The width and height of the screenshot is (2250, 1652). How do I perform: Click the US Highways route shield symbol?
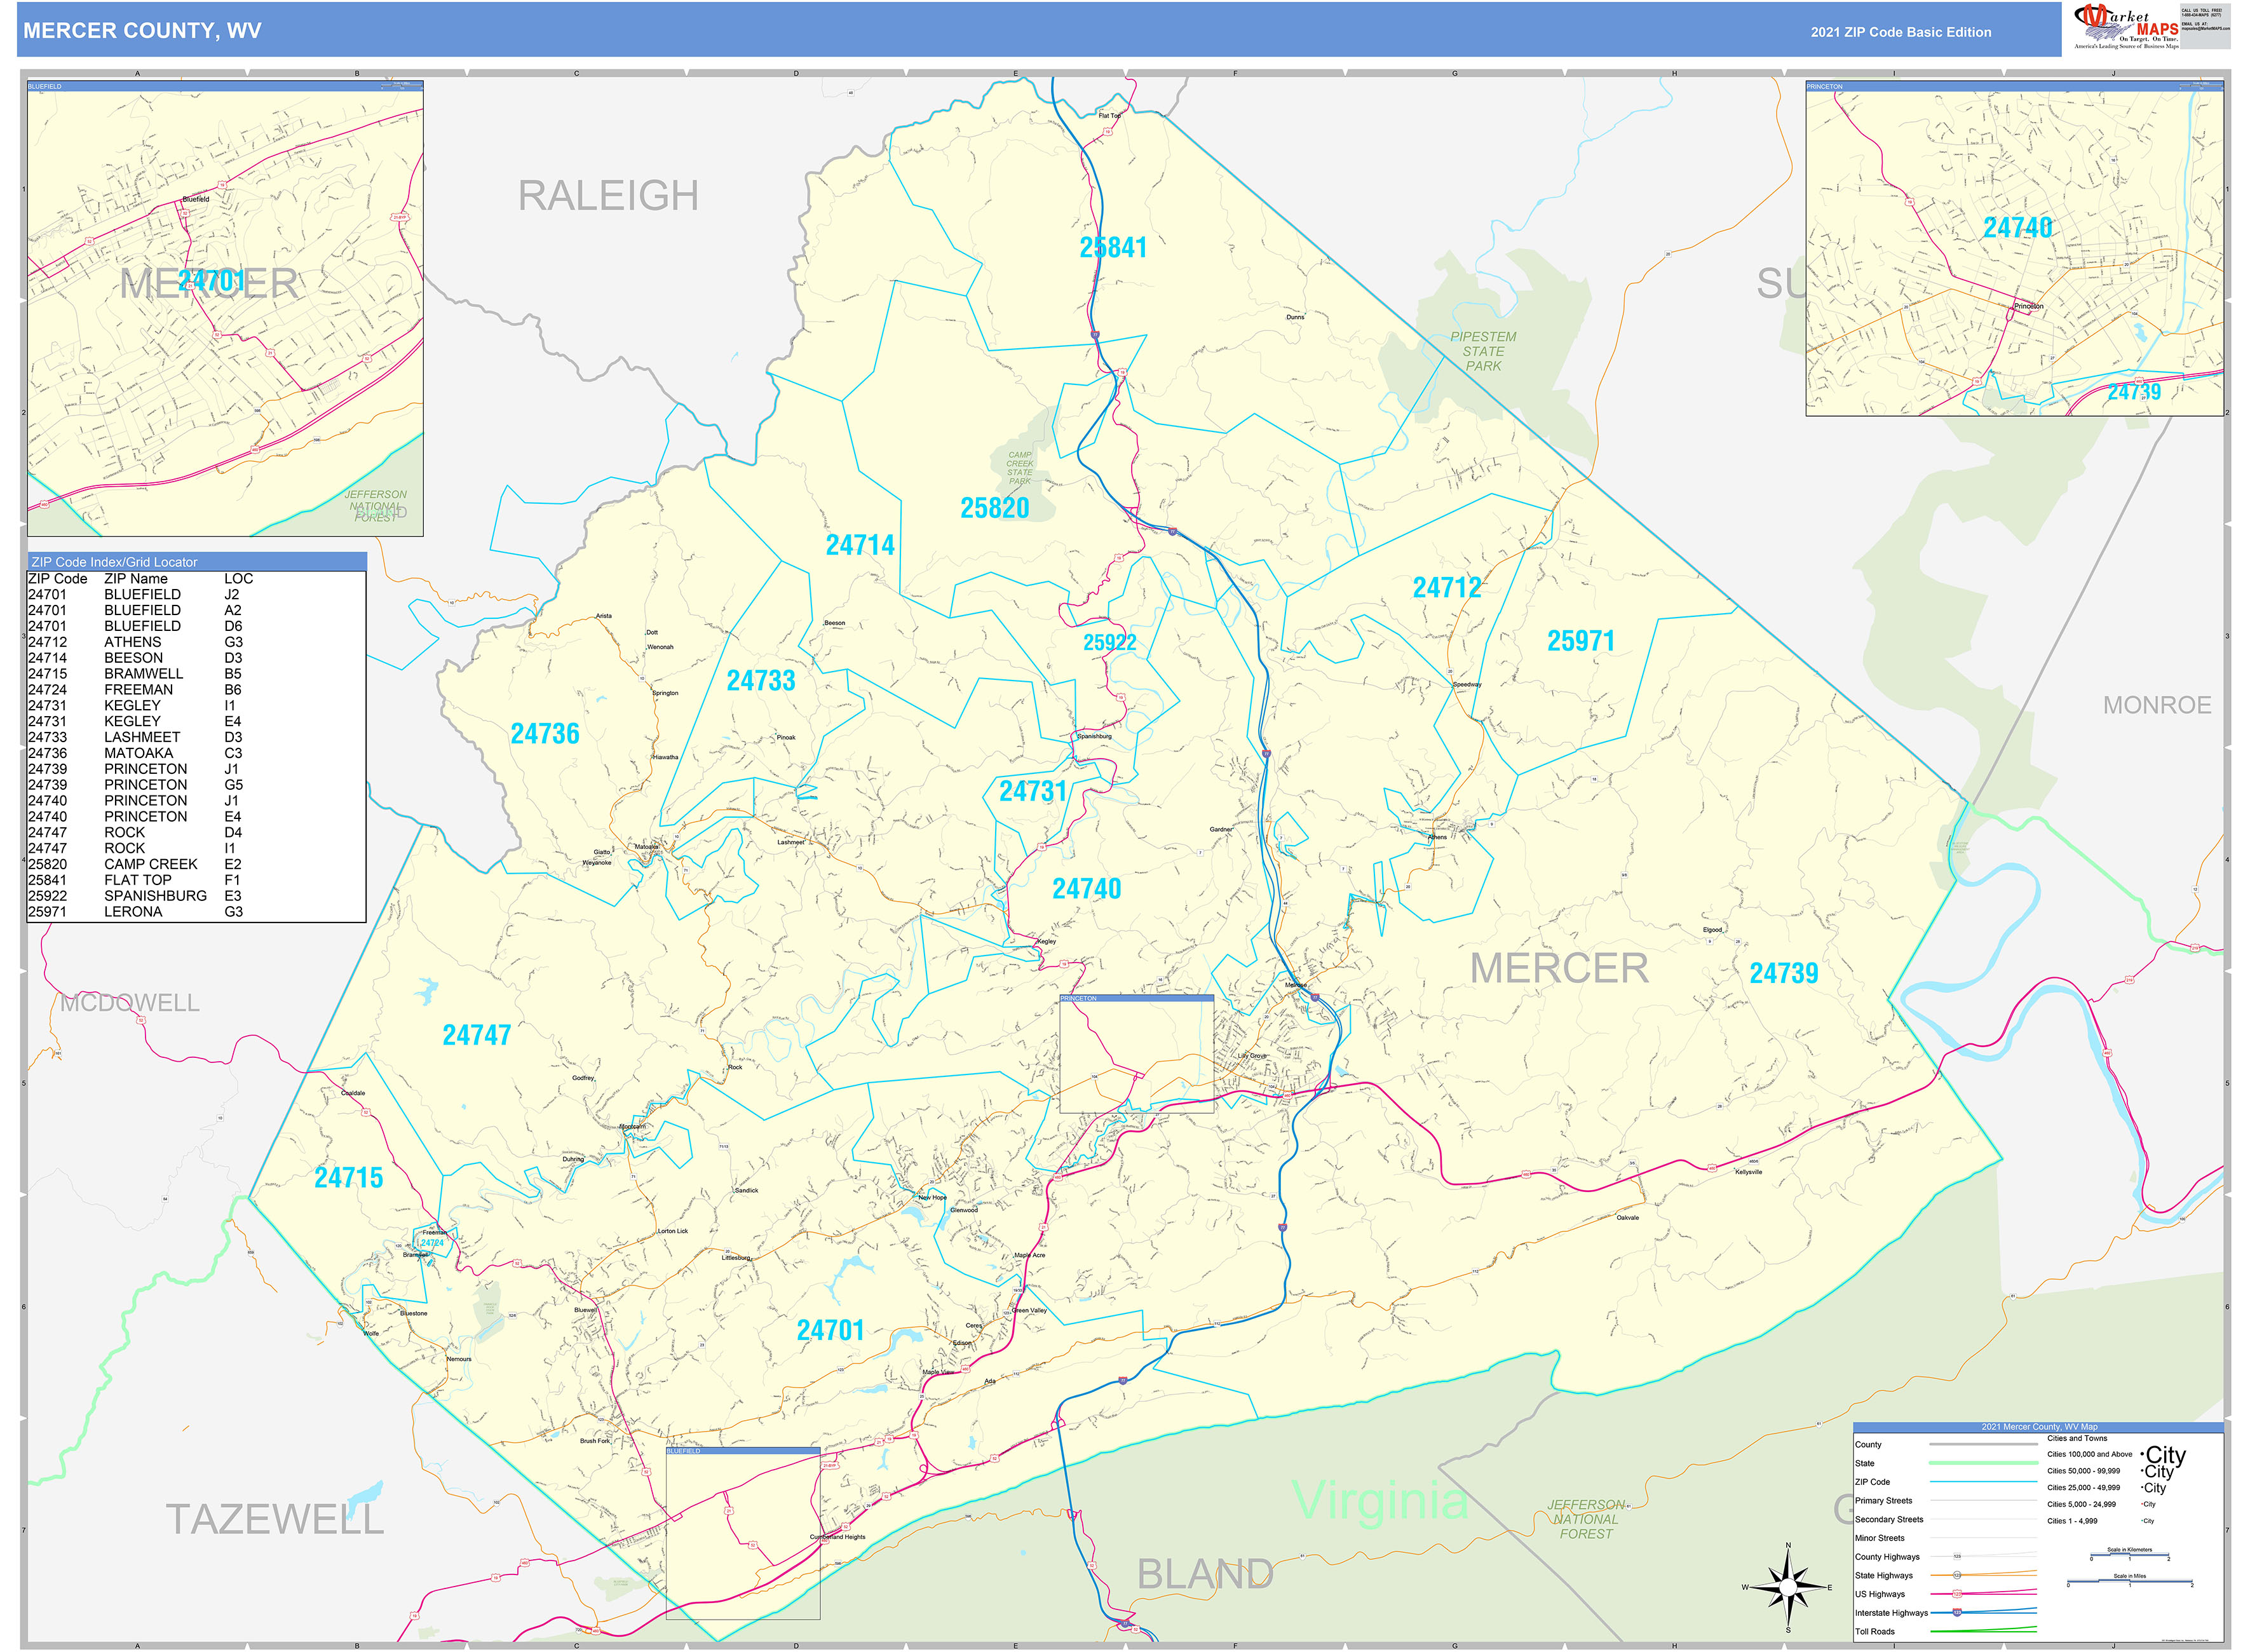pyautogui.click(x=1958, y=1593)
